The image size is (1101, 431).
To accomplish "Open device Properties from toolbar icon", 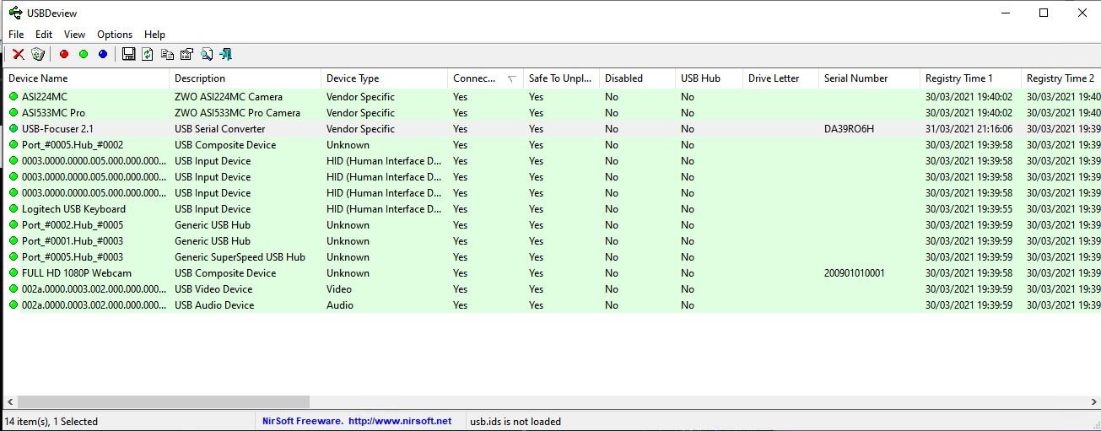I will click(x=186, y=54).
